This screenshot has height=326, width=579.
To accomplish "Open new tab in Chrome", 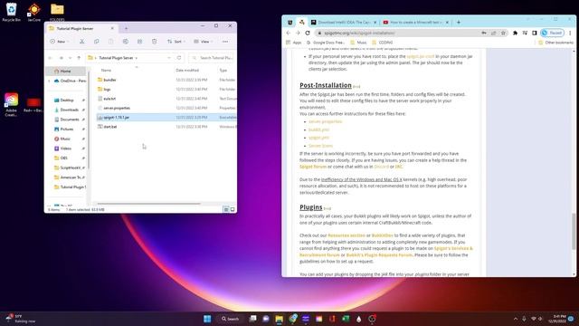I will [x=459, y=22].
